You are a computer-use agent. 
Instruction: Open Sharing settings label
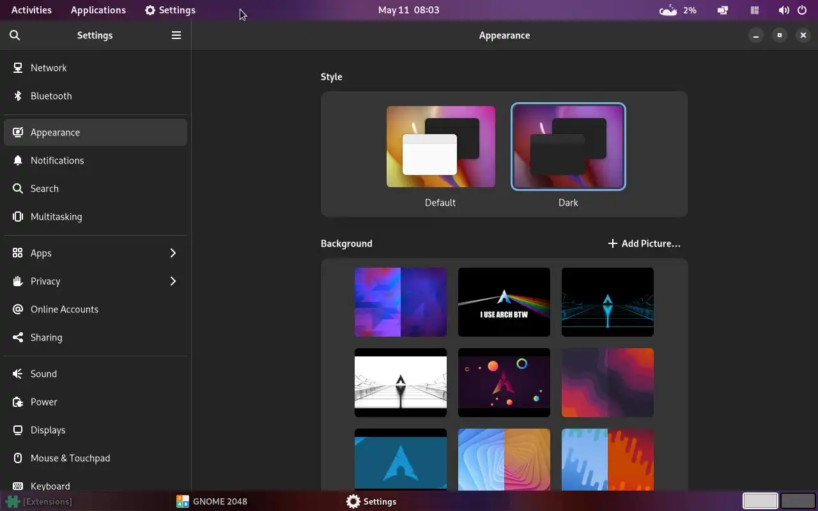[46, 337]
